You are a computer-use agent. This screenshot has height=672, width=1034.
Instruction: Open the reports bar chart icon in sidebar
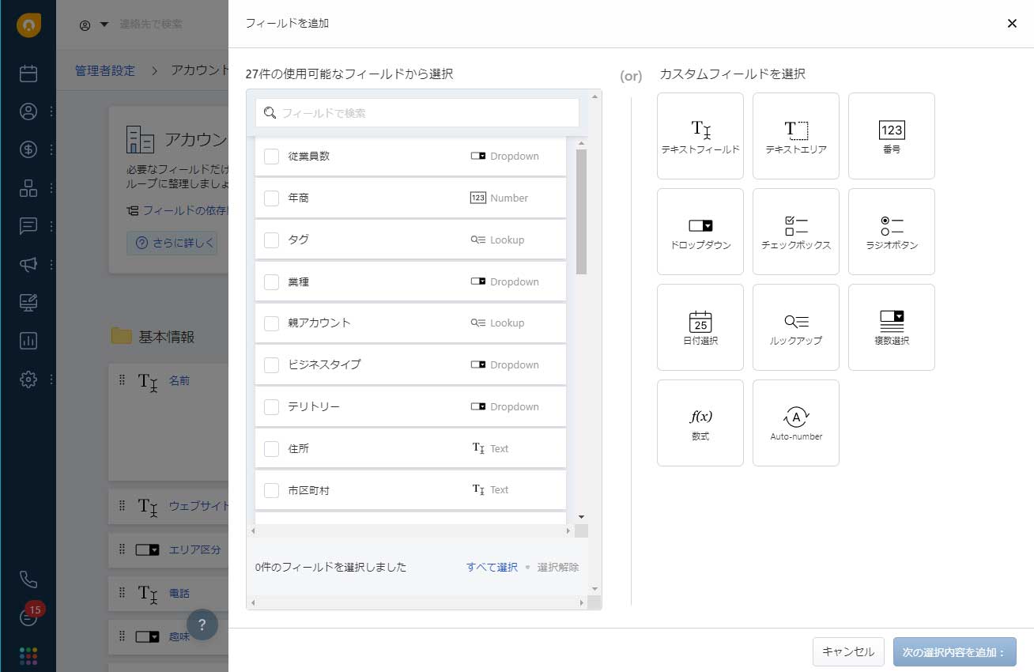click(28, 342)
